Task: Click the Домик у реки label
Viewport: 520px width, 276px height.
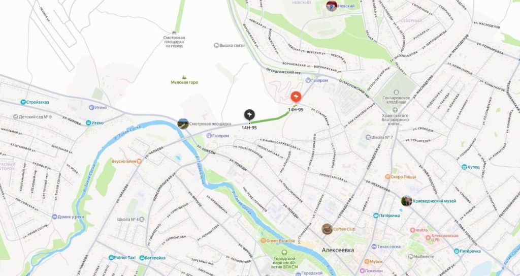Action: tap(71, 217)
